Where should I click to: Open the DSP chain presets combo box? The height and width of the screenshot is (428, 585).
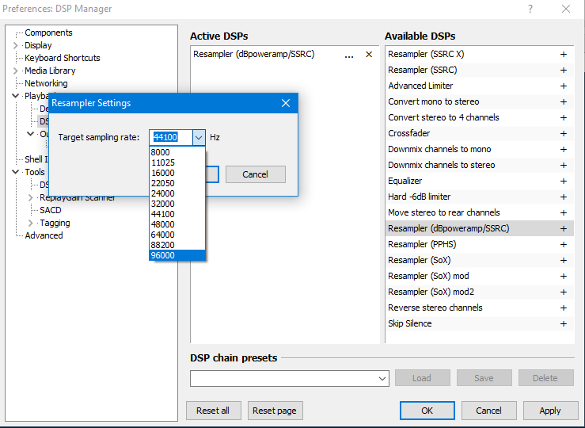(290, 378)
